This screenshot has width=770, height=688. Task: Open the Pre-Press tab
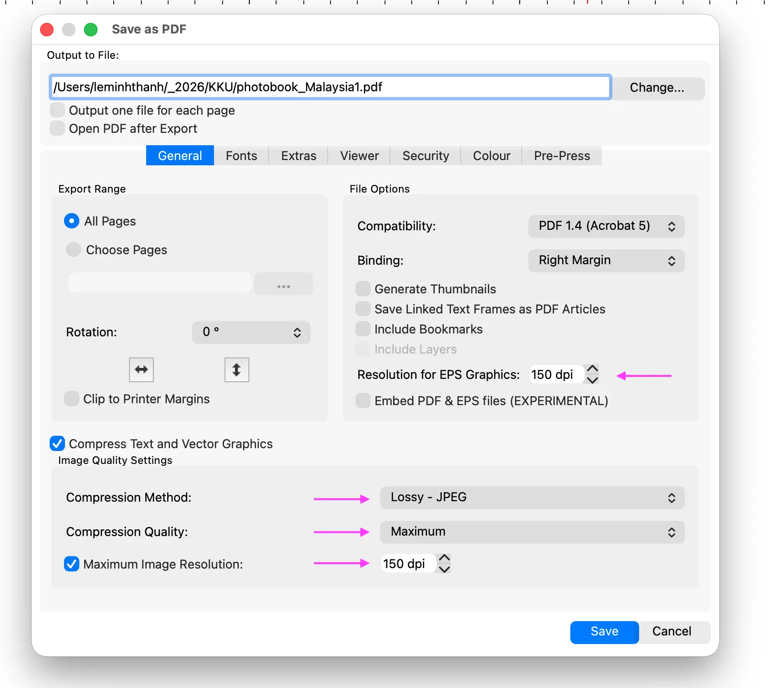(562, 156)
